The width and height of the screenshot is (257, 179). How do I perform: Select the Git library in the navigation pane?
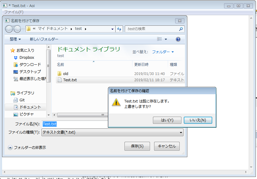22,100
